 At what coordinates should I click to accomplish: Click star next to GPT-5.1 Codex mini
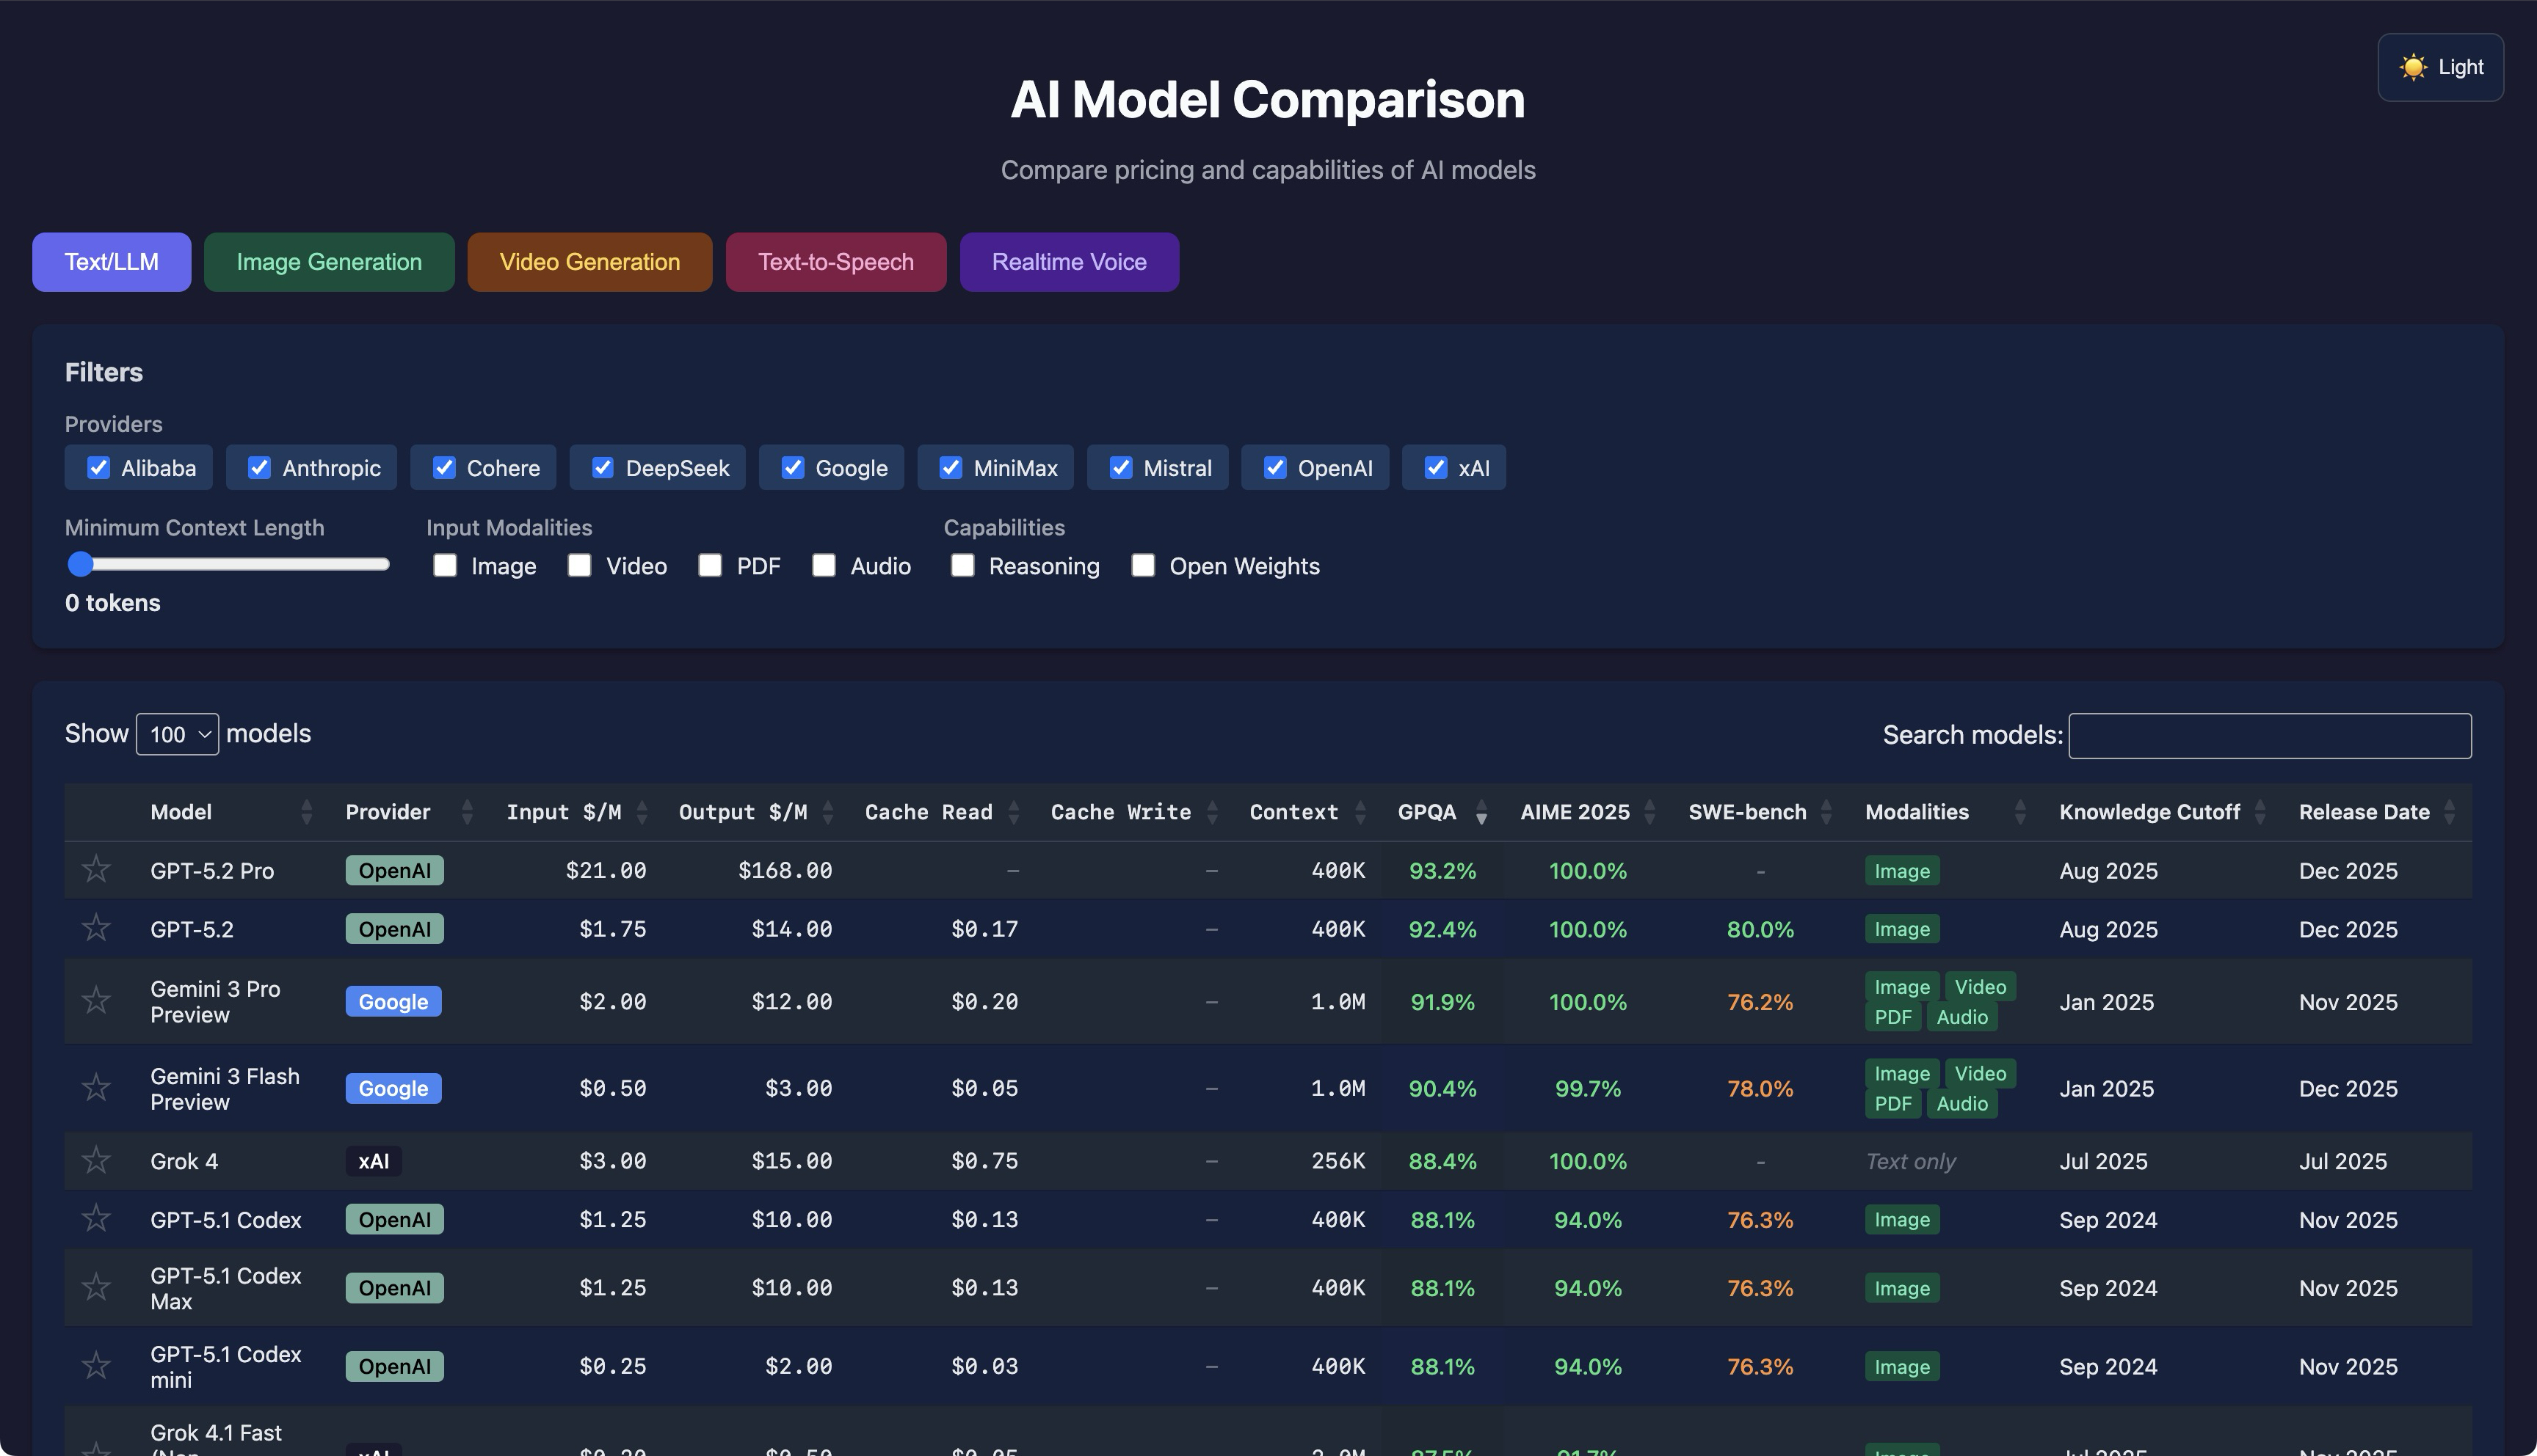(x=96, y=1365)
